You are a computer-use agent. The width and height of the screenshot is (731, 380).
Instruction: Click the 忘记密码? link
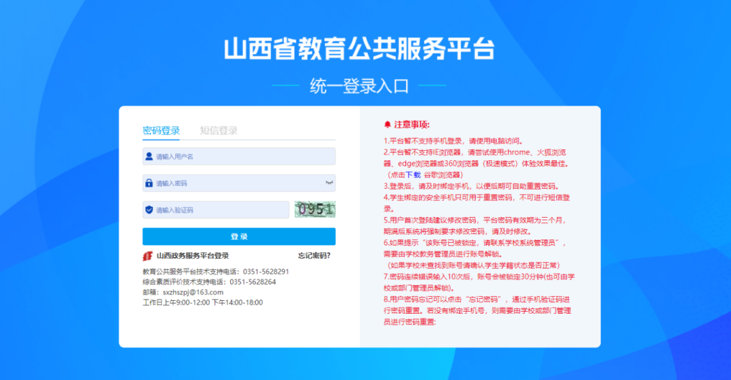(x=314, y=256)
